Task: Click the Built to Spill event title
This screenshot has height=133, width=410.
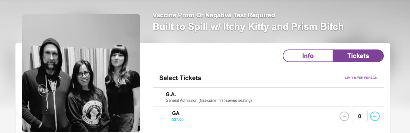Action: point(248,27)
